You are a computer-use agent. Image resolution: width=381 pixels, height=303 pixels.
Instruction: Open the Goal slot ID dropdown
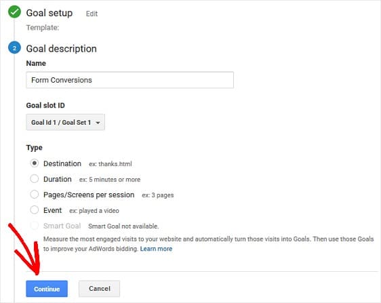[x=65, y=122]
